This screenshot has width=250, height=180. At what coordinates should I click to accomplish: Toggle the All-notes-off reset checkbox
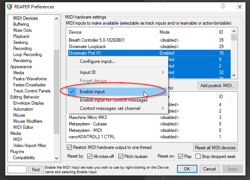pyautogui.click(x=90, y=157)
